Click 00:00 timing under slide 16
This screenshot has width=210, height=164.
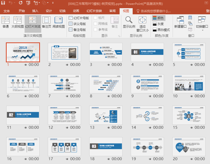pyautogui.click(x=34, y=159)
